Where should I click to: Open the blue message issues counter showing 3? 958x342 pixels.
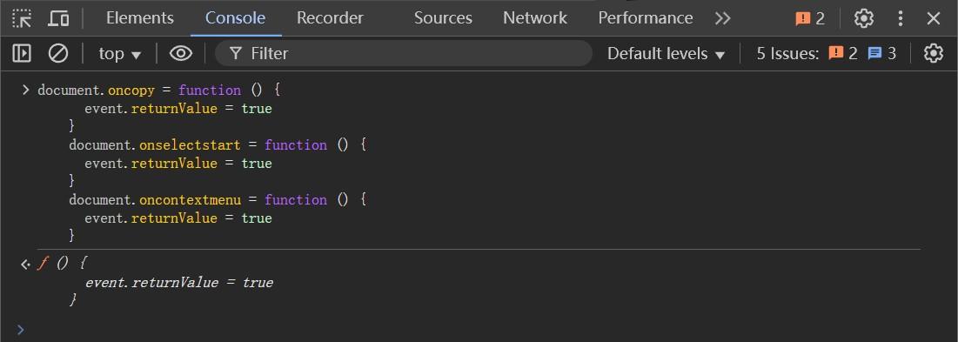click(x=882, y=54)
